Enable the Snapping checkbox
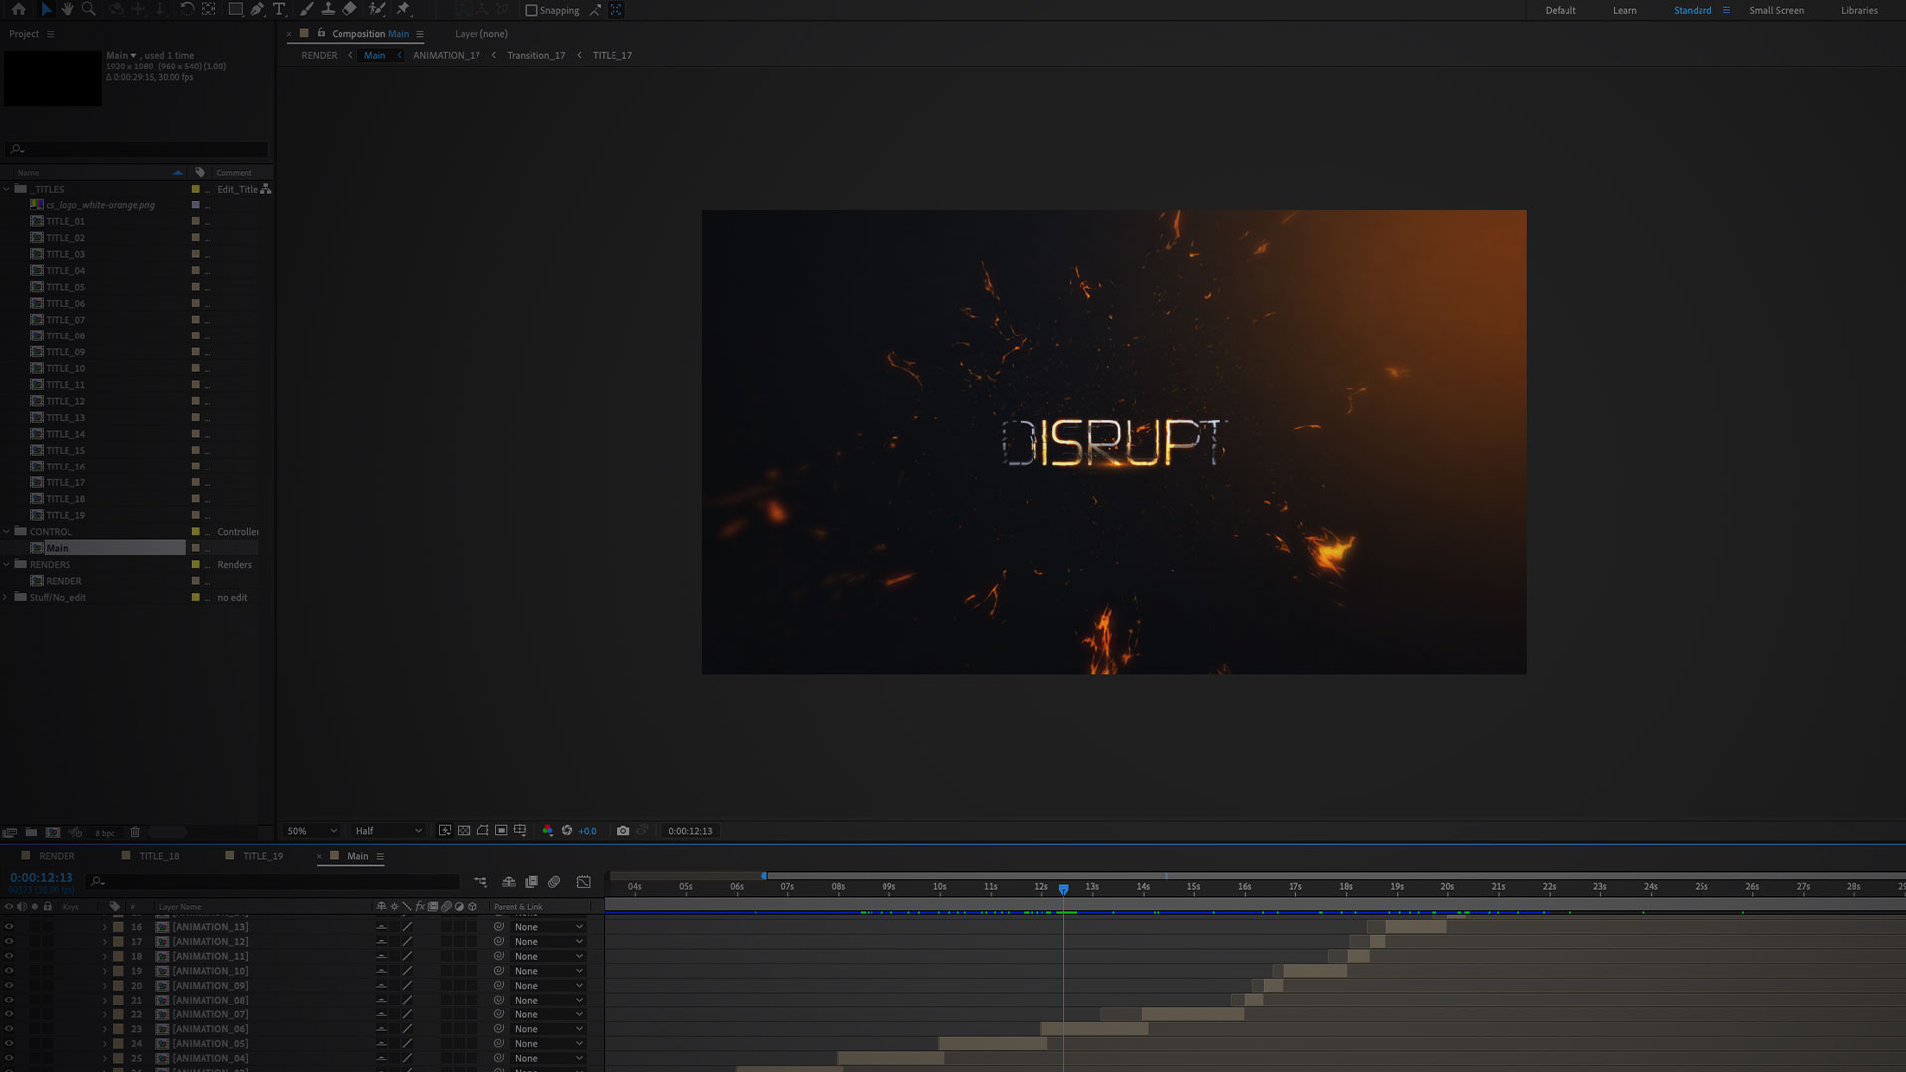Image resolution: width=1906 pixels, height=1072 pixels. [531, 10]
